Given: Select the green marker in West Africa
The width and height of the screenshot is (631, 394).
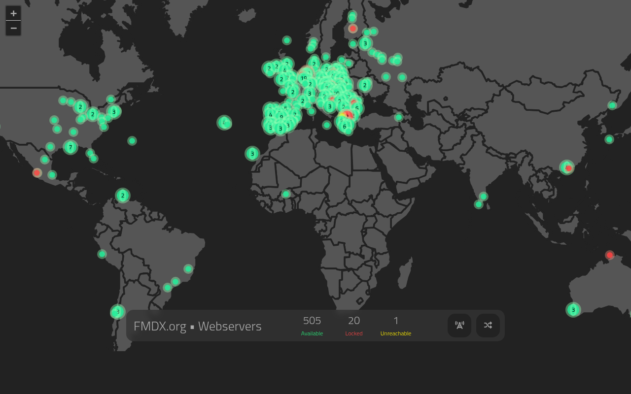Looking at the screenshot, I should pos(286,194).
